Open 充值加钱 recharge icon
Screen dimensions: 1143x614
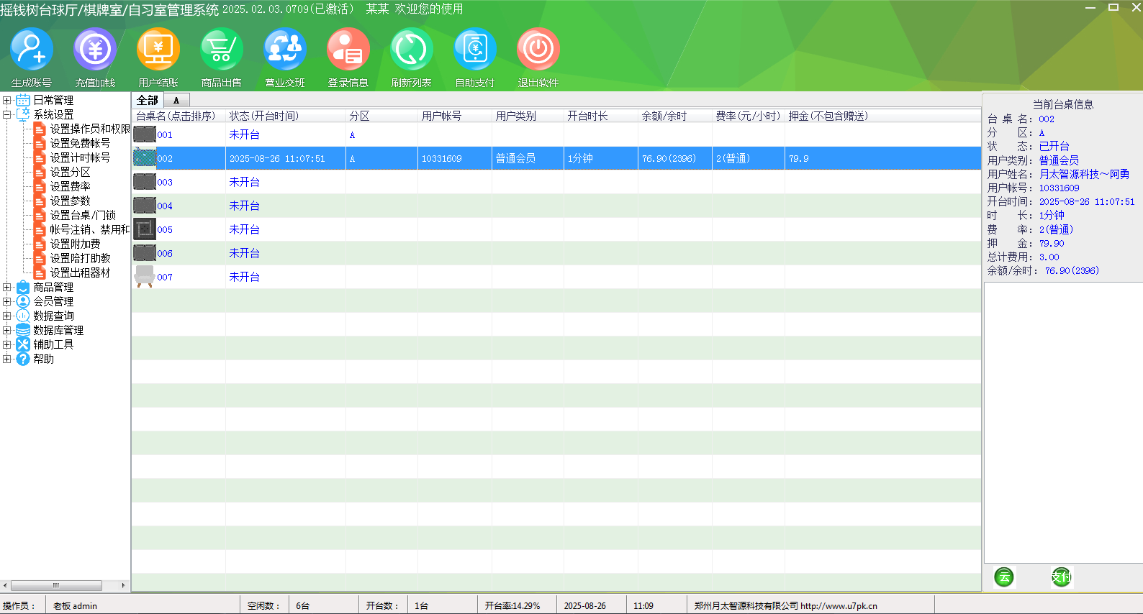pos(95,50)
